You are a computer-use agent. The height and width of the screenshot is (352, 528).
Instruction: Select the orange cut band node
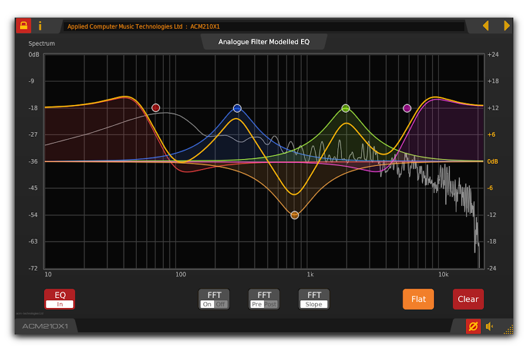click(x=295, y=215)
